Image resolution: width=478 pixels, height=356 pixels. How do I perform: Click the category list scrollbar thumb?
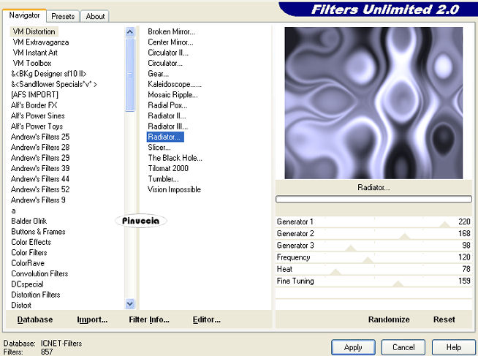click(130, 74)
